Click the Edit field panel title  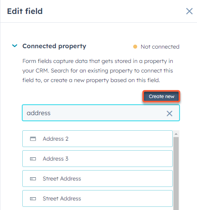(25, 11)
